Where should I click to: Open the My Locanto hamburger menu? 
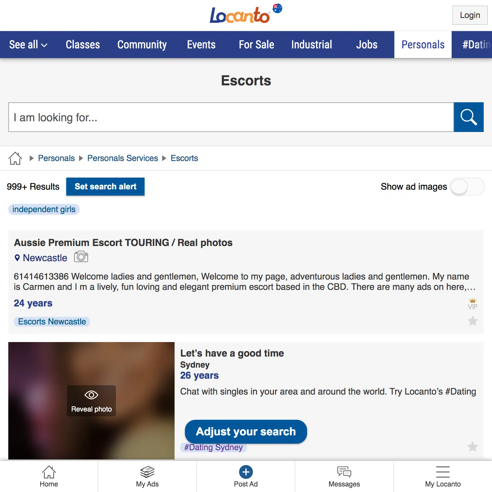[443, 476]
